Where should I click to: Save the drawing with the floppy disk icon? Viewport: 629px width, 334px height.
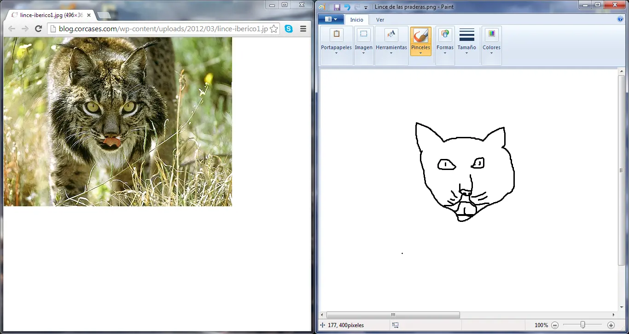(x=338, y=7)
